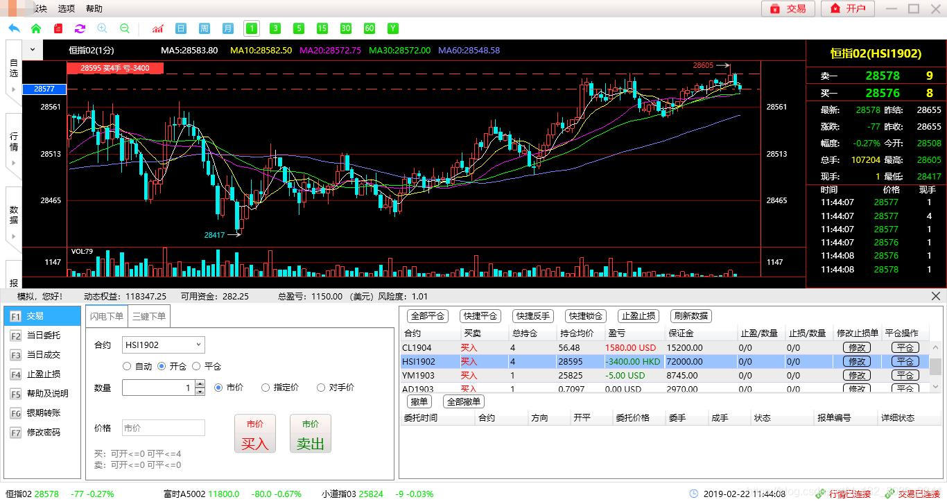Select the 60-minute period icon
The image size is (947, 504).
pyautogui.click(x=370, y=28)
